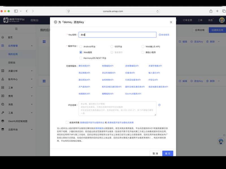The width and height of the screenshot is (226, 169).
Task: Check the 阅读并同意 agreement checkbox
Action: tap(67, 123)
